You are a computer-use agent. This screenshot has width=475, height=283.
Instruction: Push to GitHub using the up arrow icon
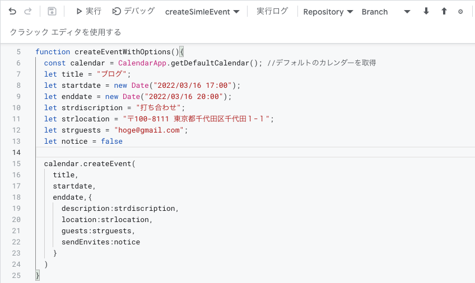pos(444,11)
